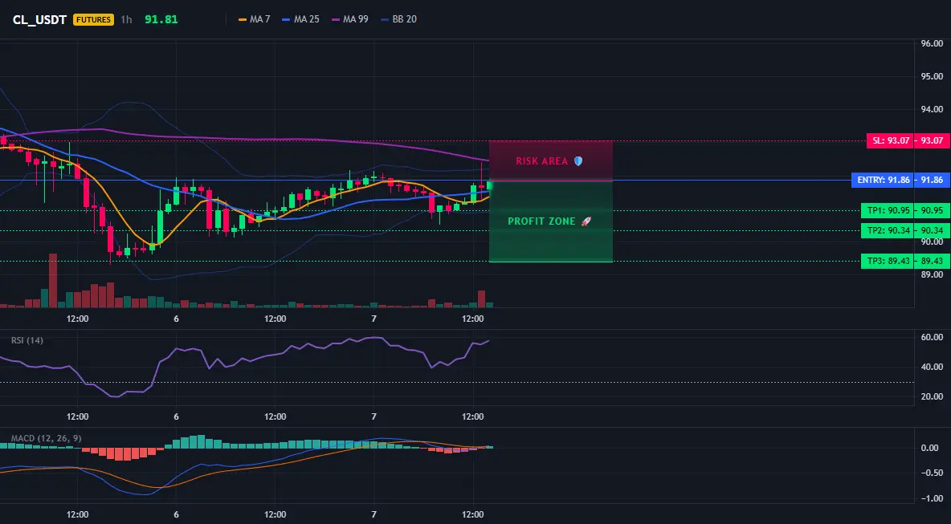This screenshot has width=951, height=524.
Task: Click the date 7 label under RSI panel
Action: pos(373,416)
